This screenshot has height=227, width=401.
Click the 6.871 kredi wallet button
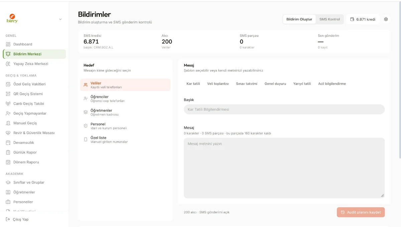tap(363, 19)
